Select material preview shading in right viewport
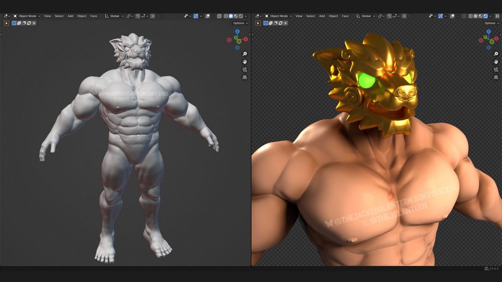This screenshot has height=282, width=502. pyautogui.click(x=480, y=16)
